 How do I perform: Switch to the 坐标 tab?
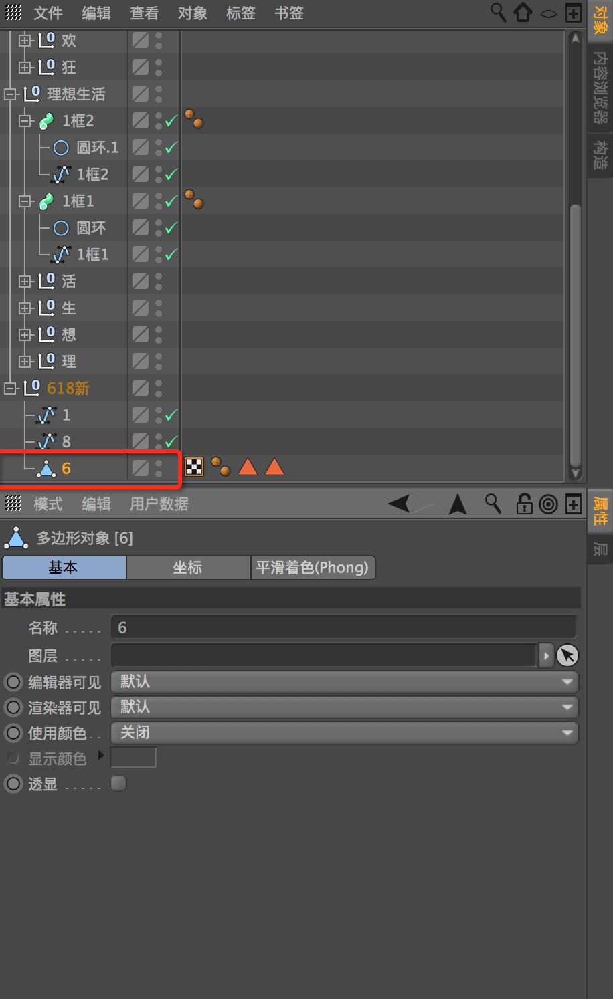189,568
